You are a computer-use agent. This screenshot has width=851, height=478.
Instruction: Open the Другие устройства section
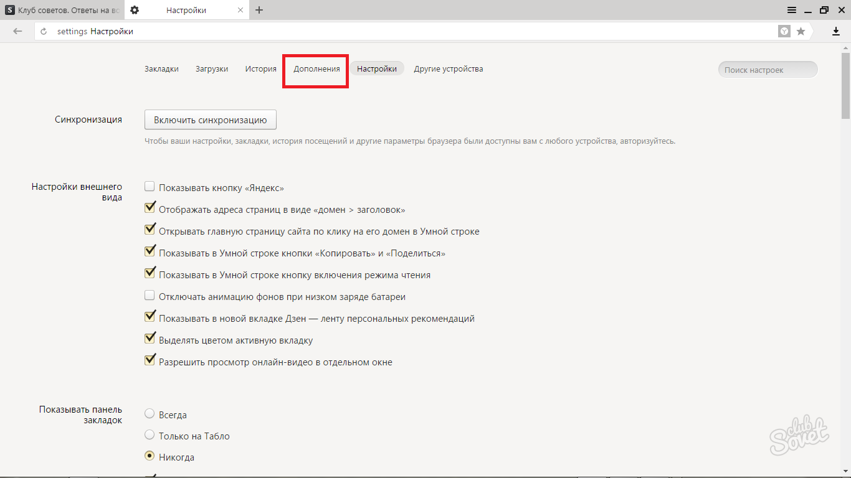coord(449,69)
